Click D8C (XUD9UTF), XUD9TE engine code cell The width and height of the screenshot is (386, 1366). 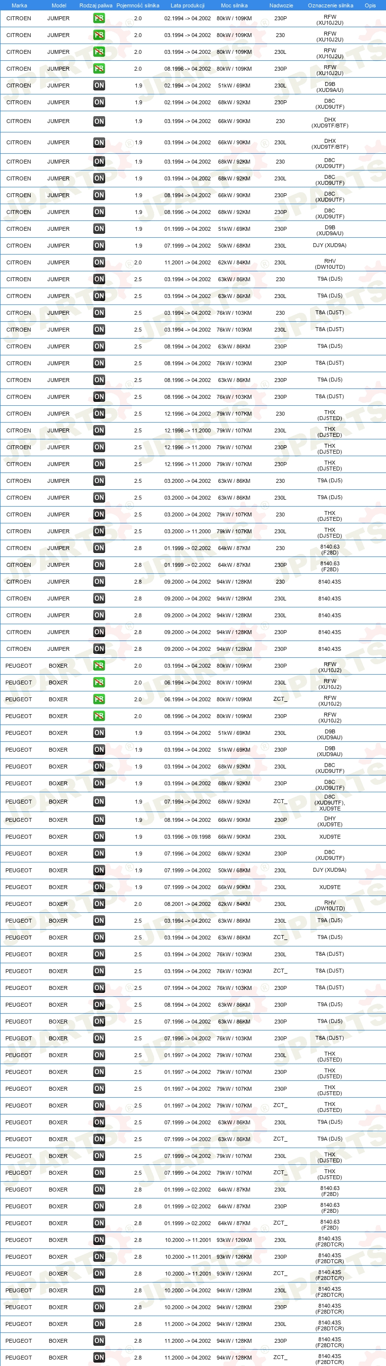pyautogui.click(x=330, y=802)
